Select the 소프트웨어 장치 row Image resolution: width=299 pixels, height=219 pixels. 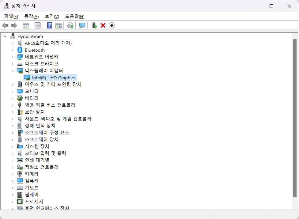(42, 140)
